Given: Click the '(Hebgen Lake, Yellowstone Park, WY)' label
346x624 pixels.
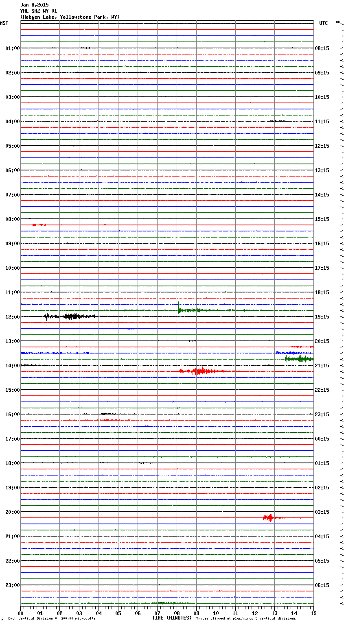Looking at the screenshot, I should pyautogui.click(x=70, y=17).
